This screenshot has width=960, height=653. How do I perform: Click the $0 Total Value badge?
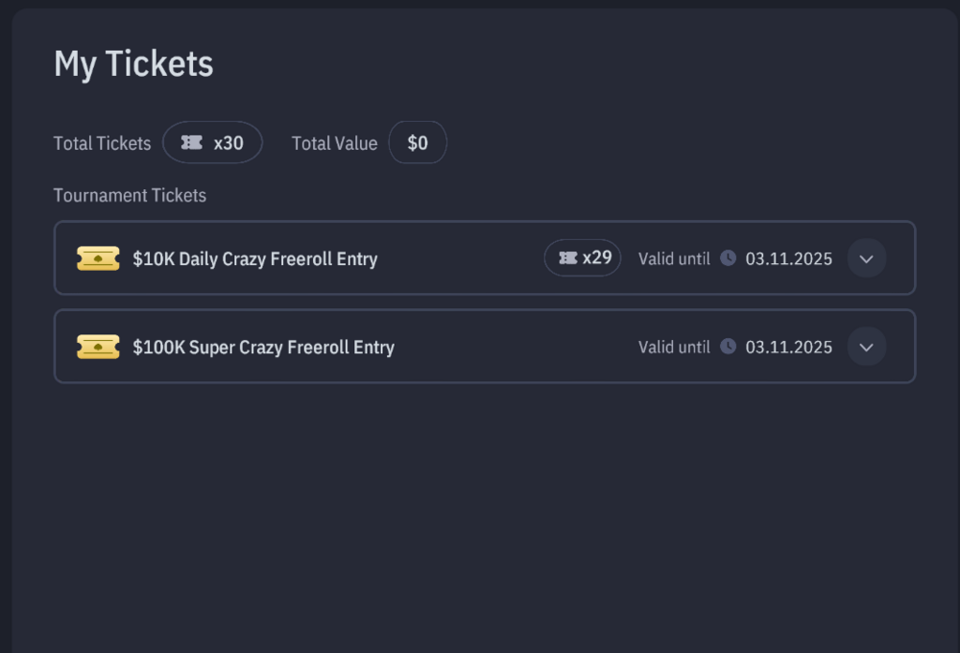point(418,143)
